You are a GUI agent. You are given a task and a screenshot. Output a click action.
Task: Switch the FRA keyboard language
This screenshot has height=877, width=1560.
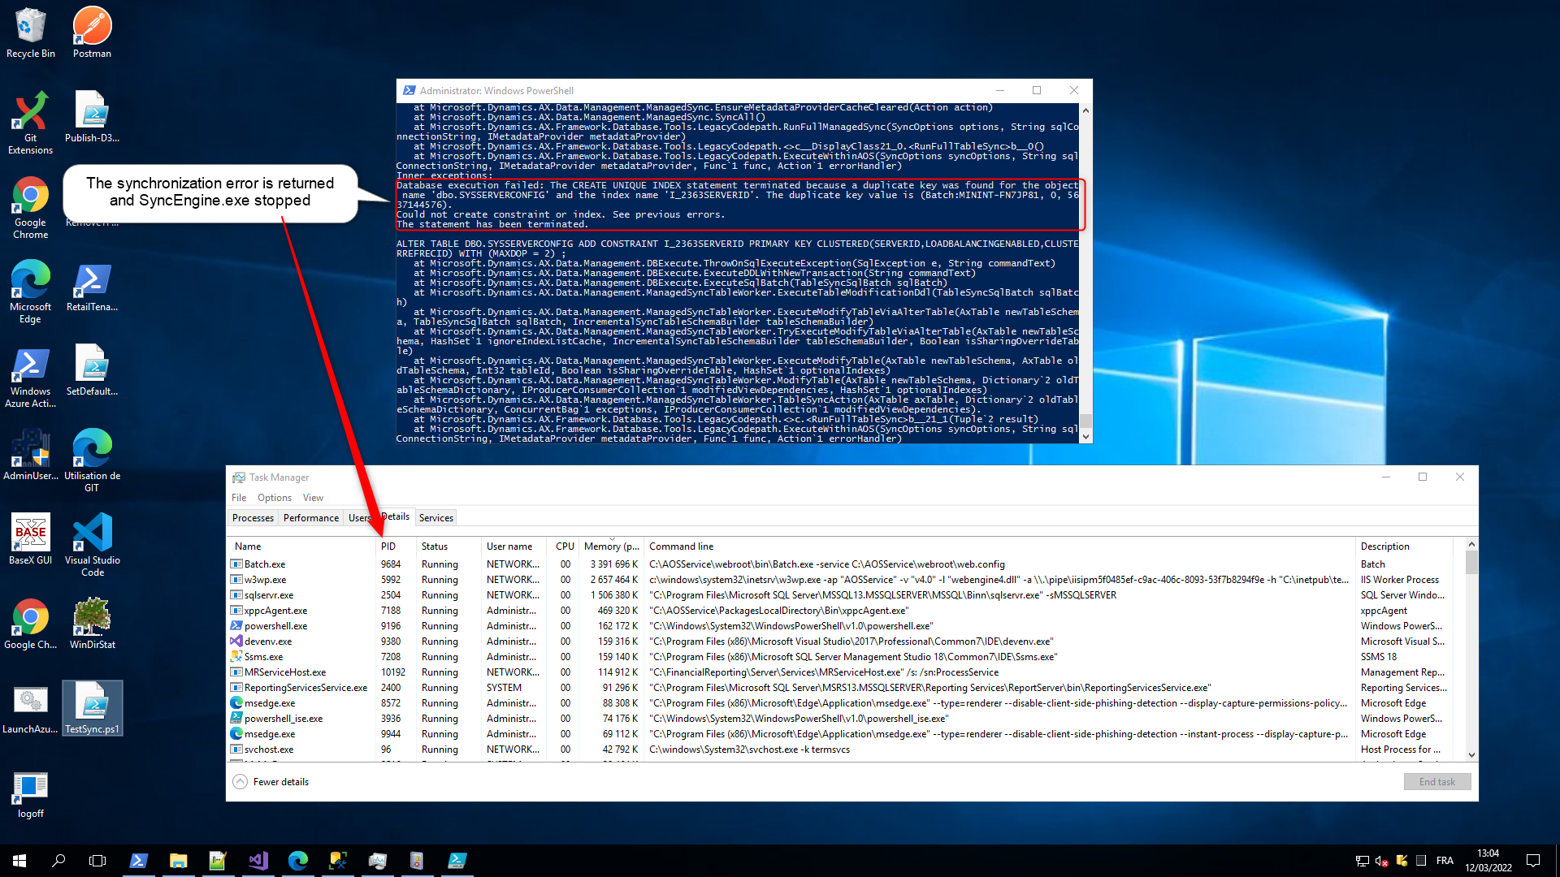pyautogui.click(x=1445, y=861)
